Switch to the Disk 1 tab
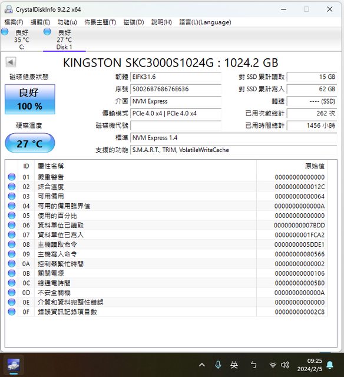The image size is (344, 377). tap(64, 39)
